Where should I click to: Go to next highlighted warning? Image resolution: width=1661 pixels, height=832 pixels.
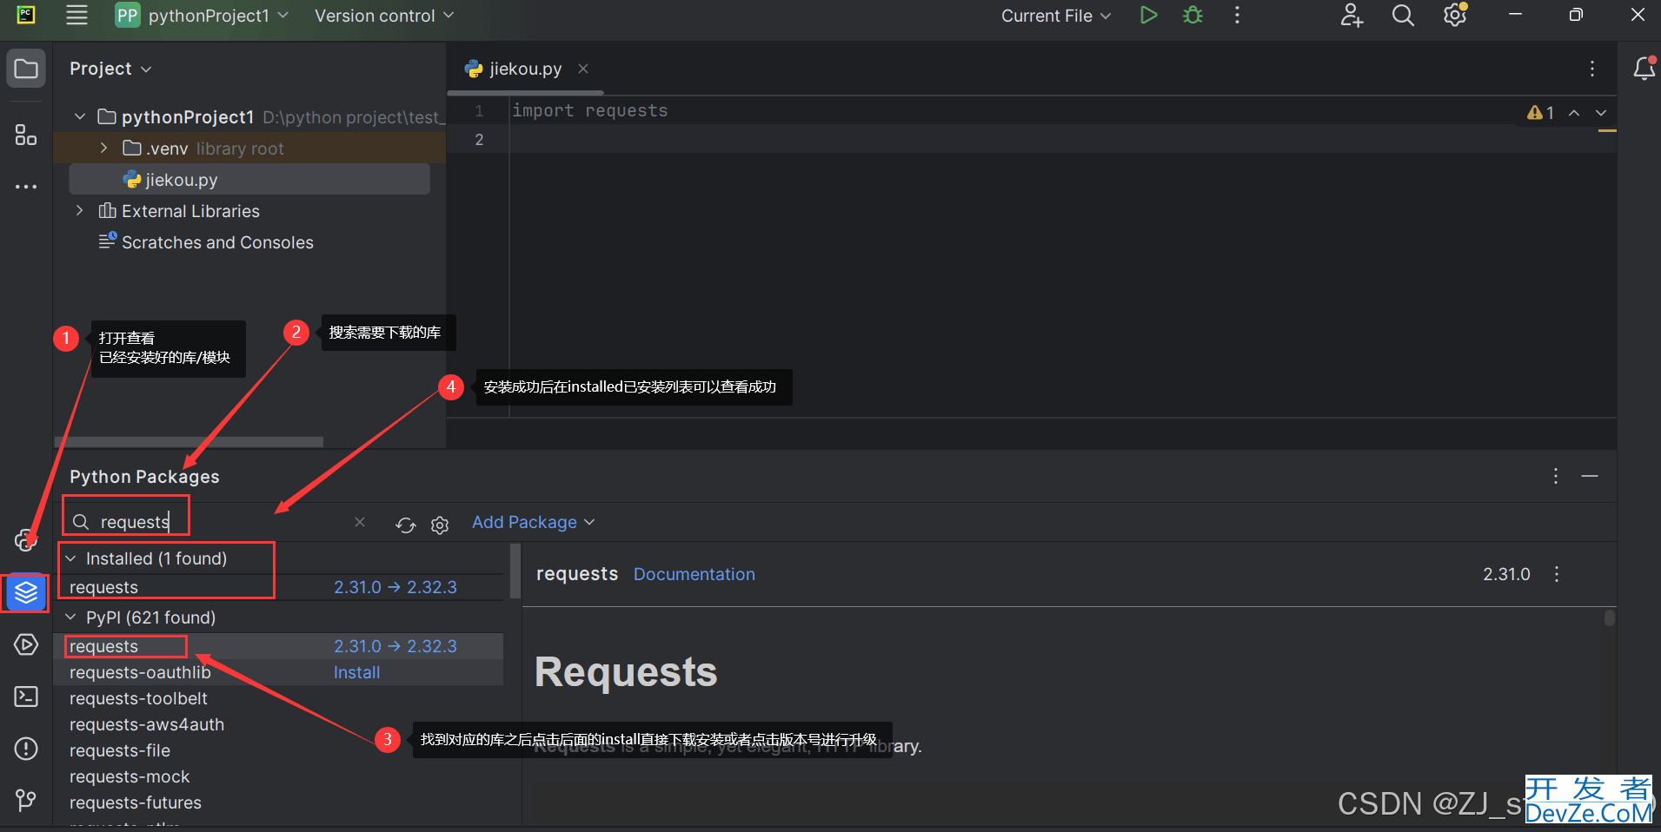(x=1601, y=113)
